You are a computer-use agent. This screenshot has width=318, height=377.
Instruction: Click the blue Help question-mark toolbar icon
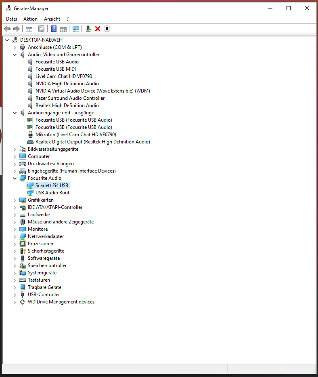(x=54, y=29)
